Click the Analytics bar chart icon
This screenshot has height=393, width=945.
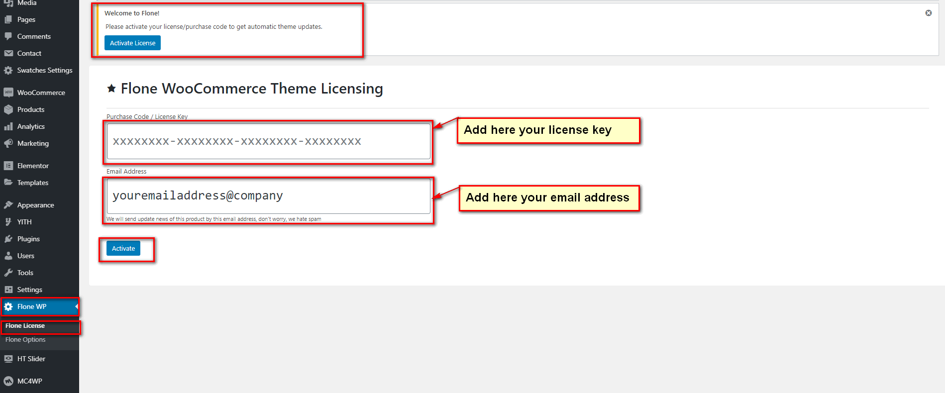point(8,126)
